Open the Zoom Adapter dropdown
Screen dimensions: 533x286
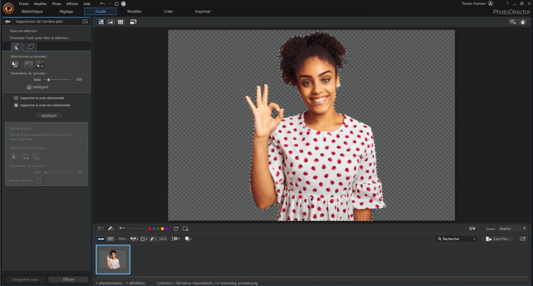point(513,229)
